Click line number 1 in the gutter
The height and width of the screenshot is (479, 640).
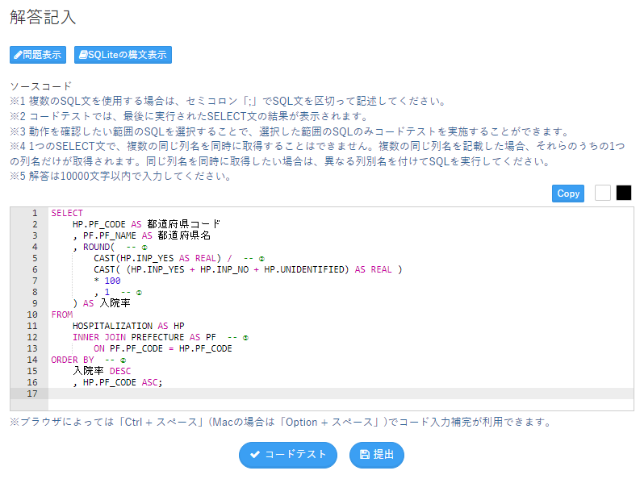pos(35,213)
